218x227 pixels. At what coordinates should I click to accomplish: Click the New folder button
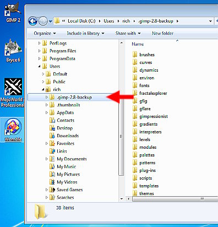(x=162, y=33)
